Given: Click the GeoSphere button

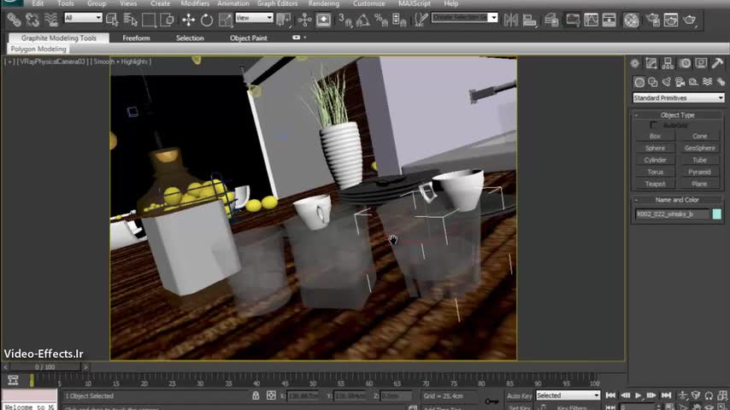Looking at the screenshot, I should click(699, 148).
